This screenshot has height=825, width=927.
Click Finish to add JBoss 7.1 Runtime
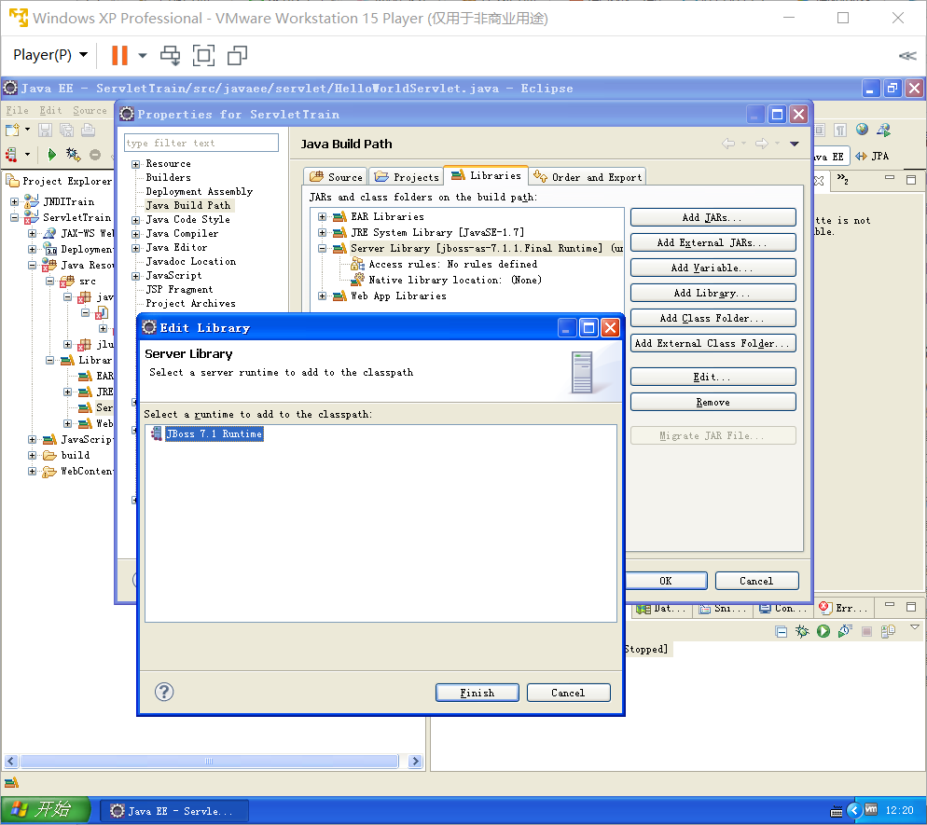click(x=477, y=692)
